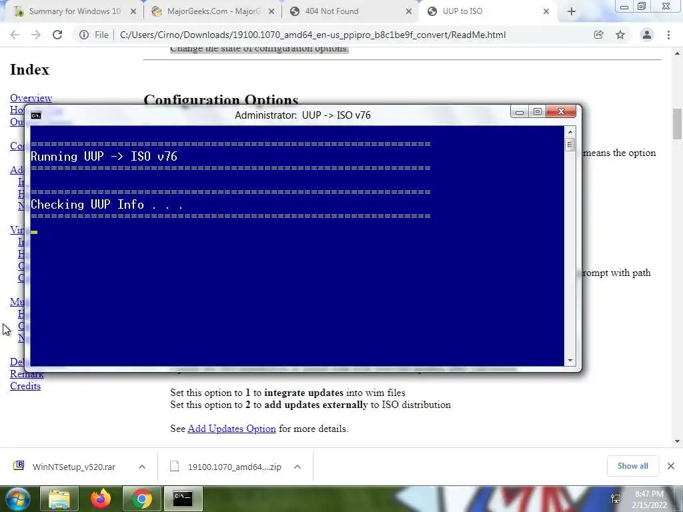
Task: Close the MajorGeeks.Com tab
Action: [x=271, y=11]
